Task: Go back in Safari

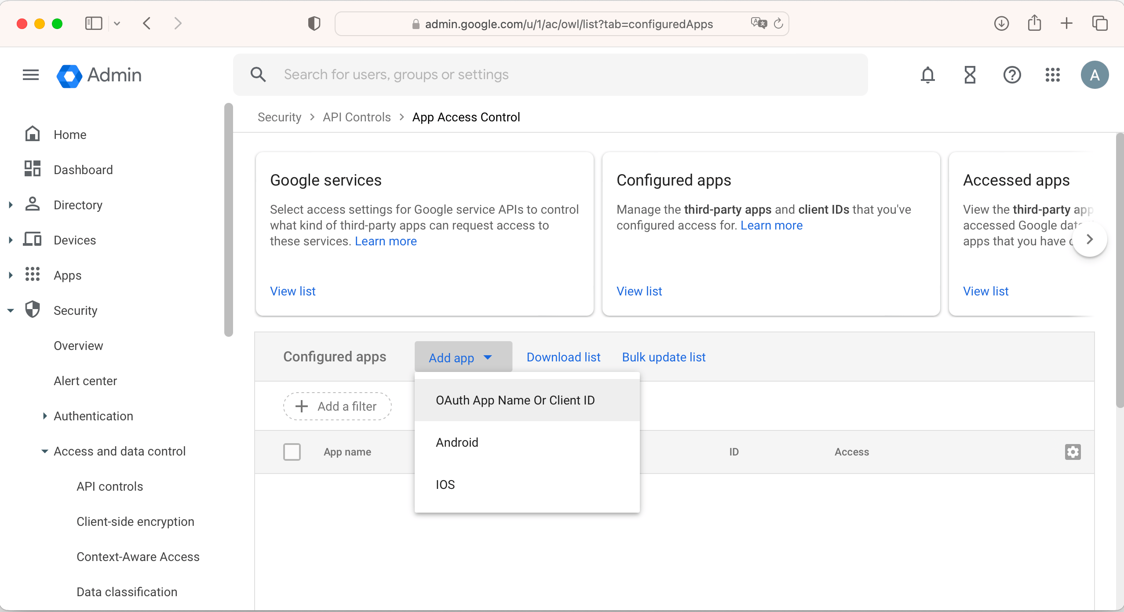Action: (x=147, y=23)
